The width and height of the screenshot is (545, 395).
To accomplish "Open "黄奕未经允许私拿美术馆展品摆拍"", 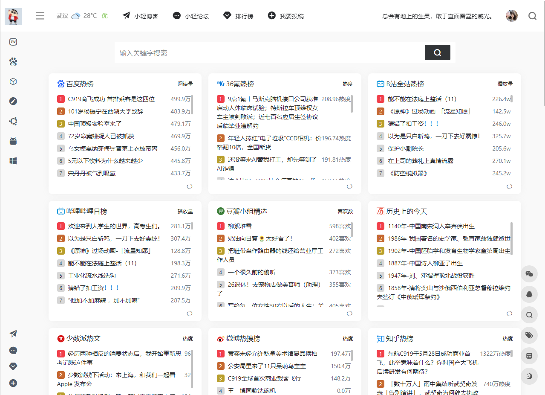I will coord(272,354).
